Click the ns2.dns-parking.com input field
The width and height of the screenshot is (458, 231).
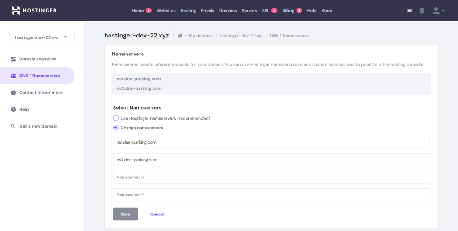tap(271, 160)
